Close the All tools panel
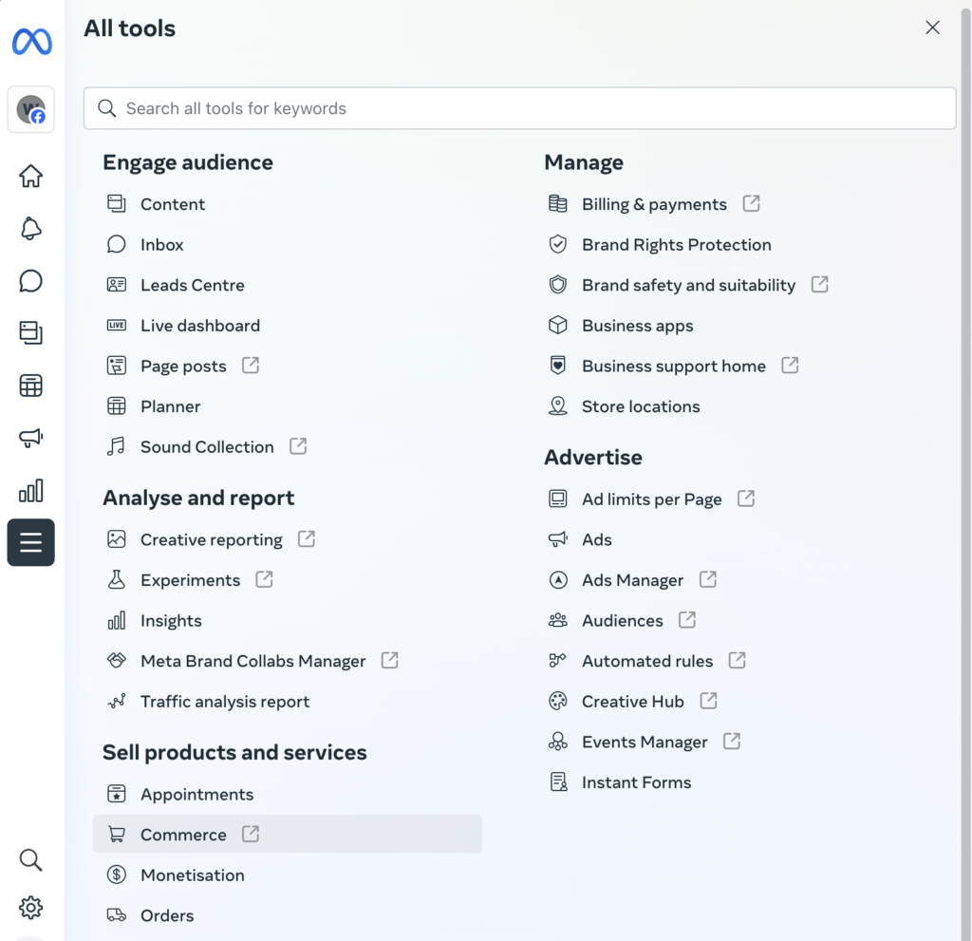 coord(932,28)
